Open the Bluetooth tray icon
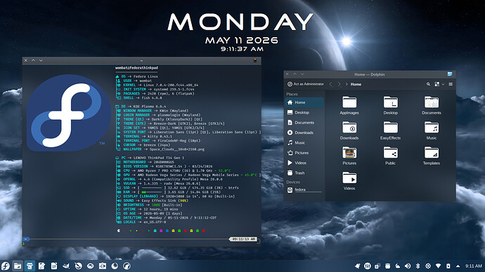The width and height of the screenshot is (485, 272). (x=418, y=266)
